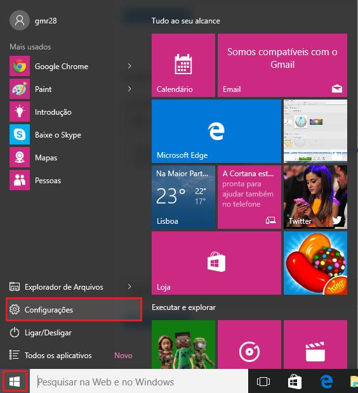Open the Twitter tile
The image size is (358, 393).
[315, 197]
